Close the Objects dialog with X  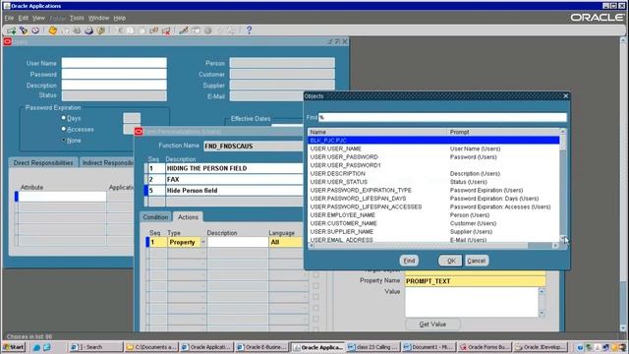tap(566, 96)
